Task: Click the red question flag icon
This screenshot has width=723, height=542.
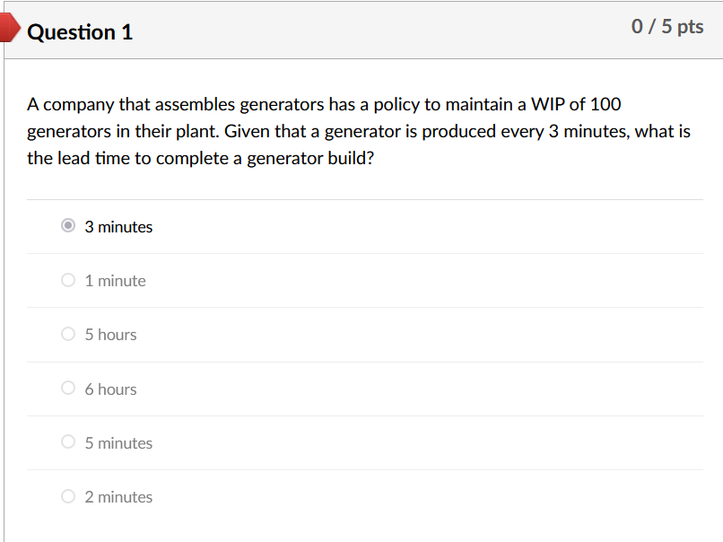Action: 9,27
